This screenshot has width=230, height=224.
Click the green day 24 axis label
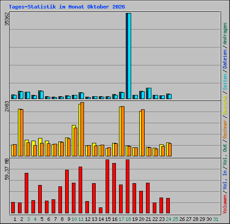168,219
